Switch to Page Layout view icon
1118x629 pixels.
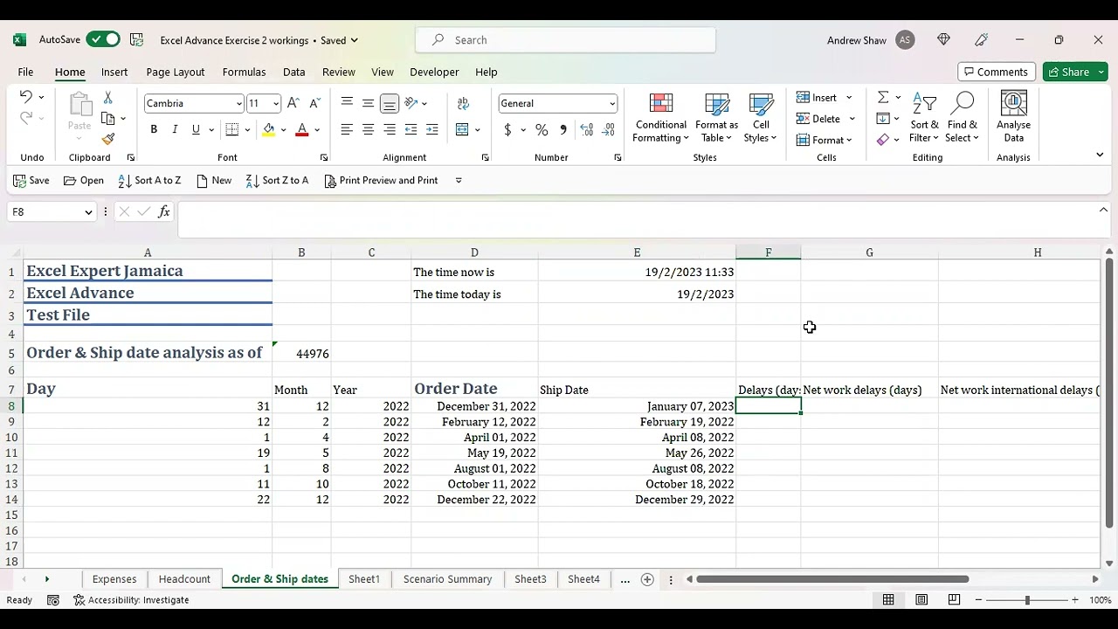click(921, 600)
